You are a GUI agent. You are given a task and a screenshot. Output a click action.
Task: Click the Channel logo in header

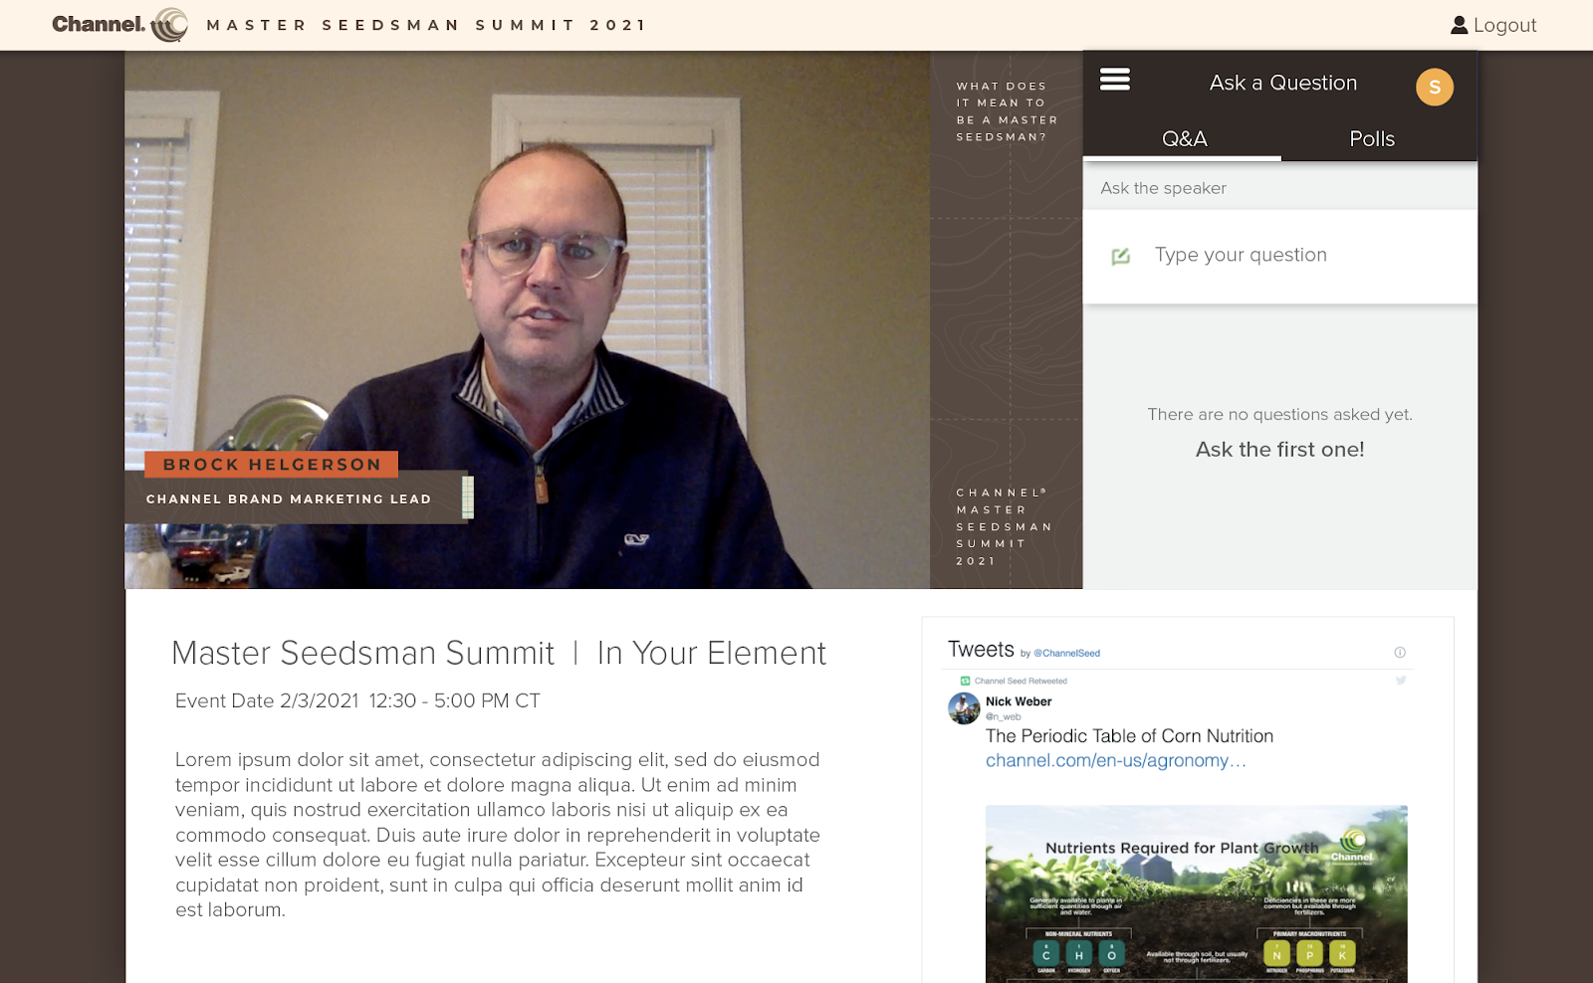pyautogui.click(x=119, y=25)
